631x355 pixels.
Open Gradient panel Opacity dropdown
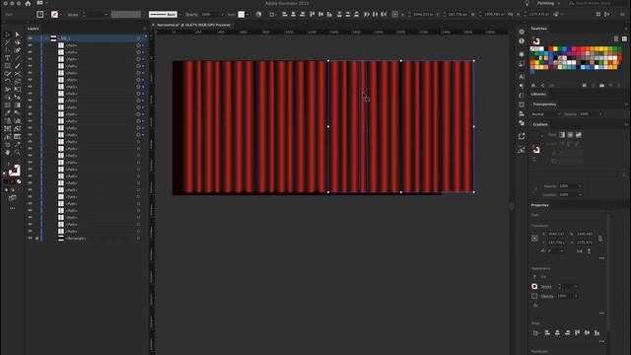point(580,186)
